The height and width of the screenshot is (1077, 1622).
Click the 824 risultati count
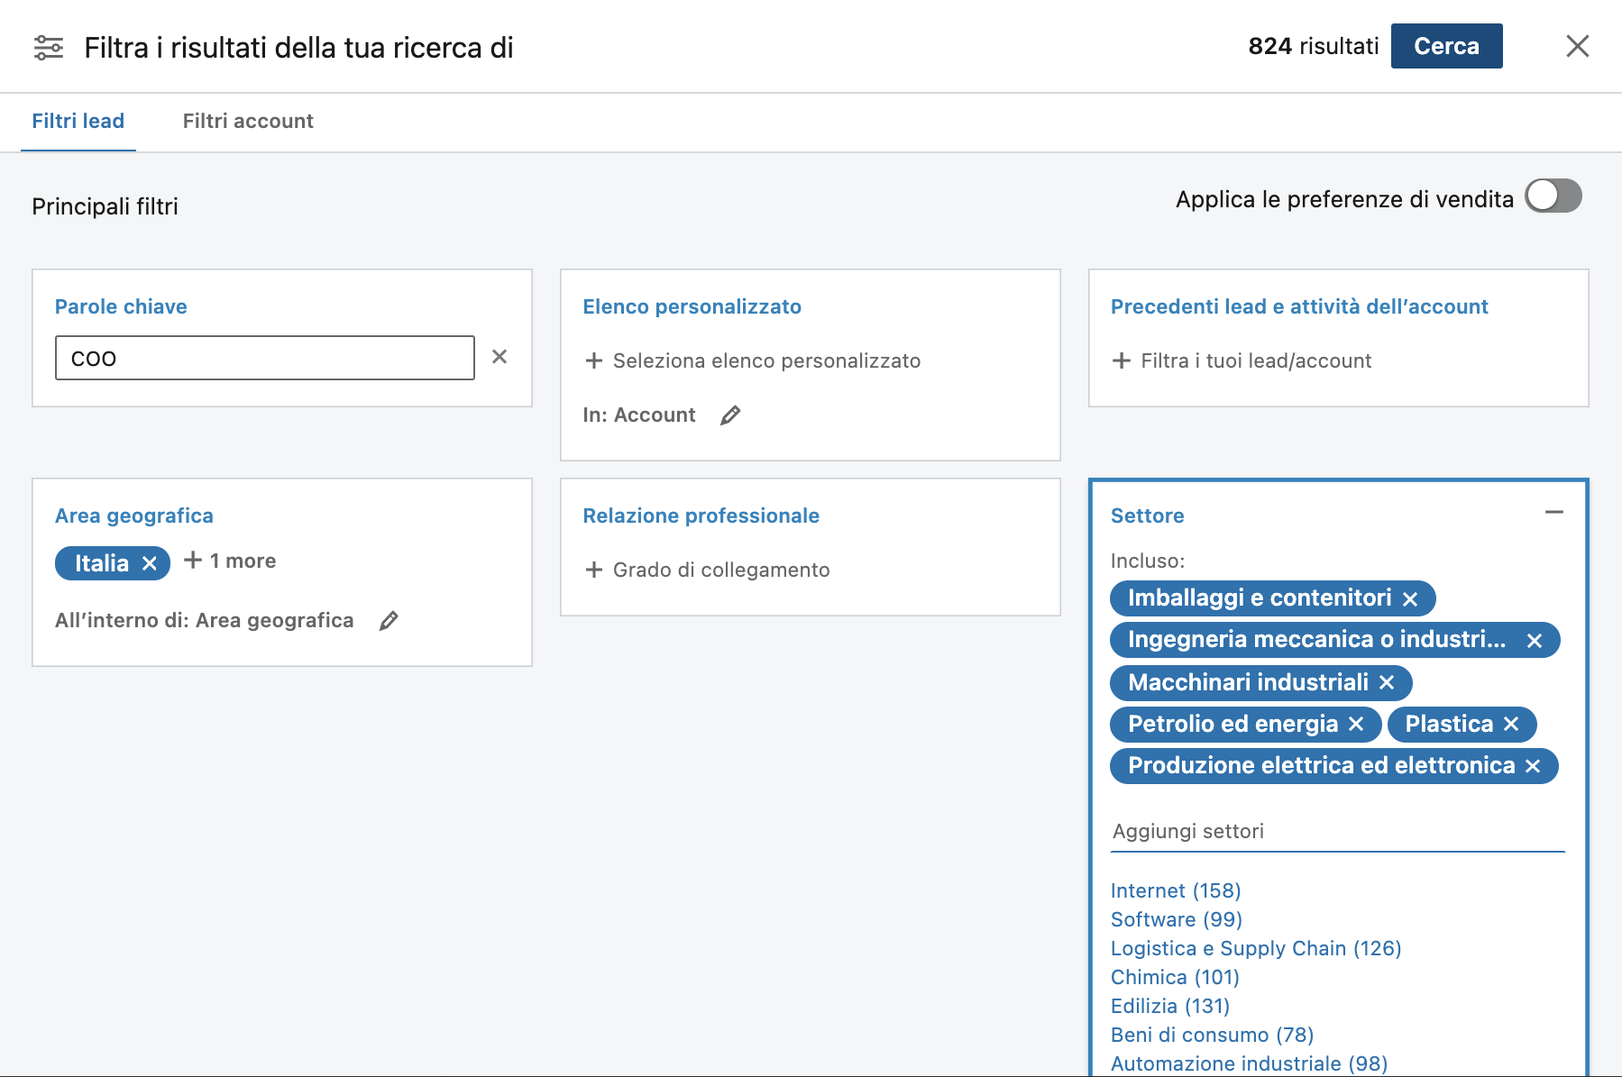[x=1314, y=46]
